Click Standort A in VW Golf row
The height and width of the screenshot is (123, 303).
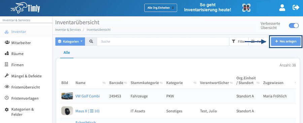245,96
